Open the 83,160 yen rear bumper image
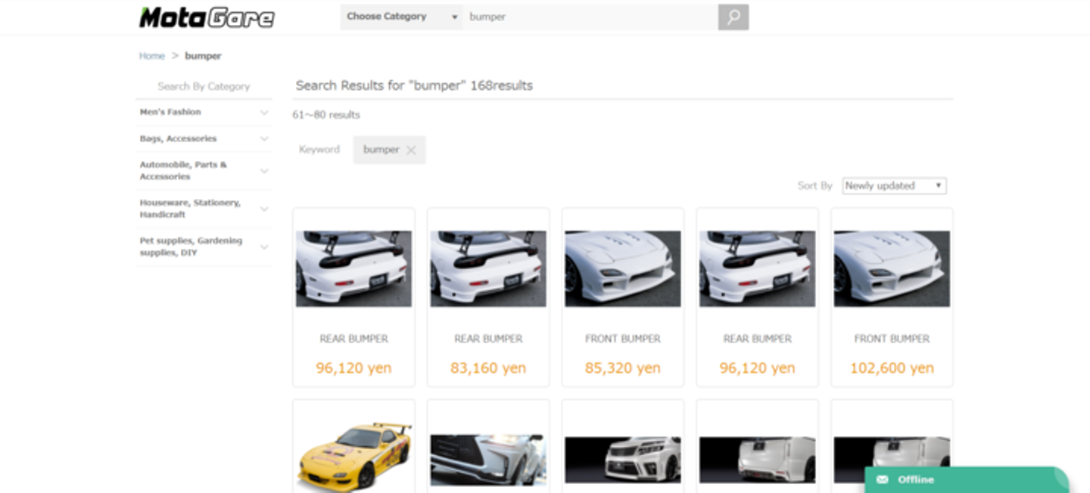Screen dimensions: 1090x493 (488, 268)
